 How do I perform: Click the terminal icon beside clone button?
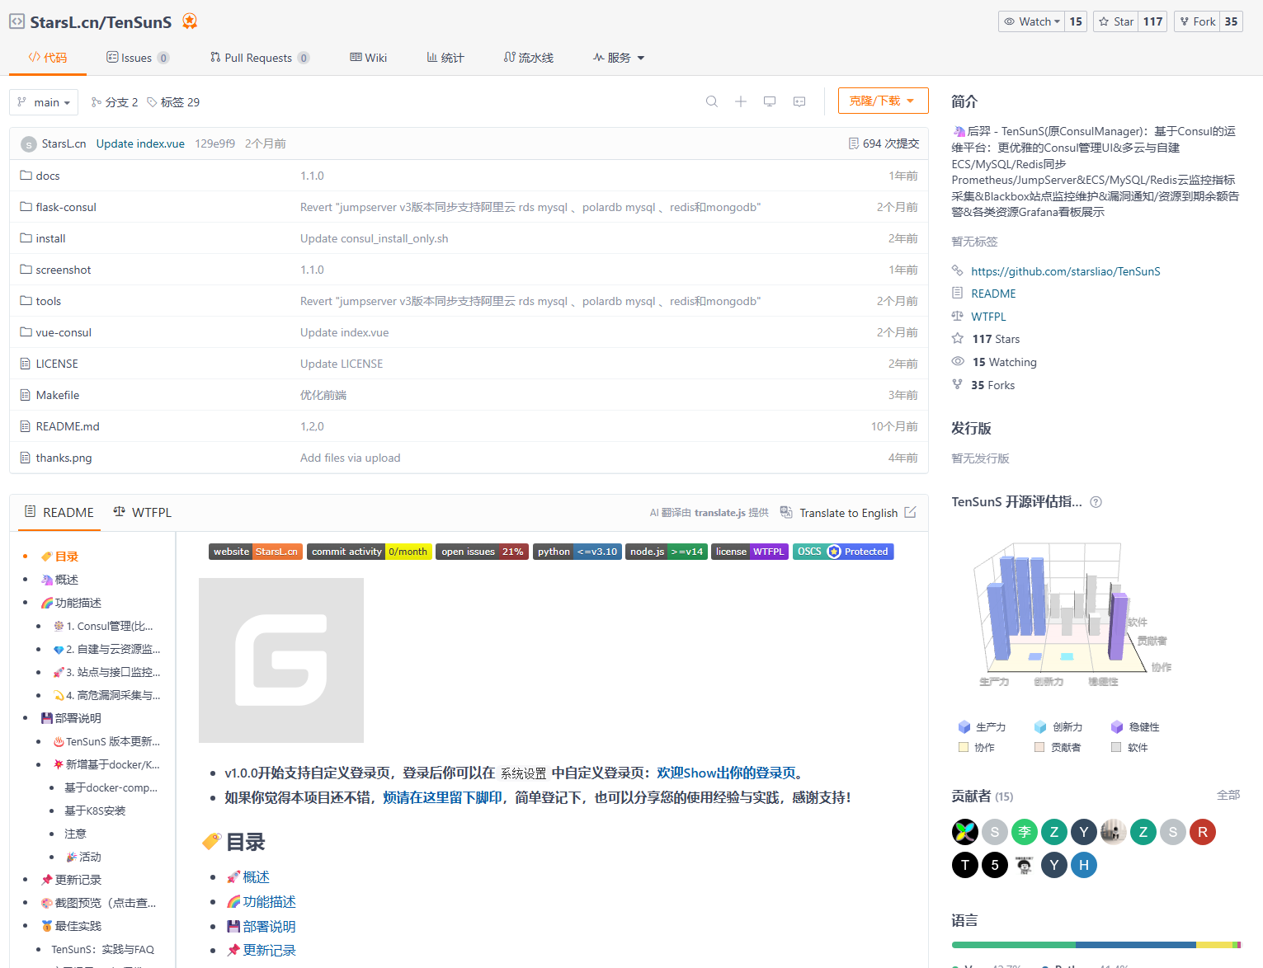[x=799, y=101]
